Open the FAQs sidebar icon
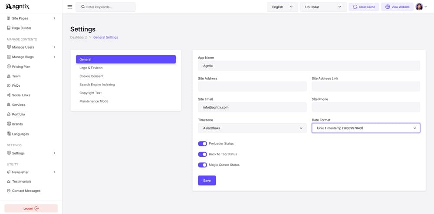Image resolution: width=434 pixels, height=214 pixels. click(x=9, y=86)
